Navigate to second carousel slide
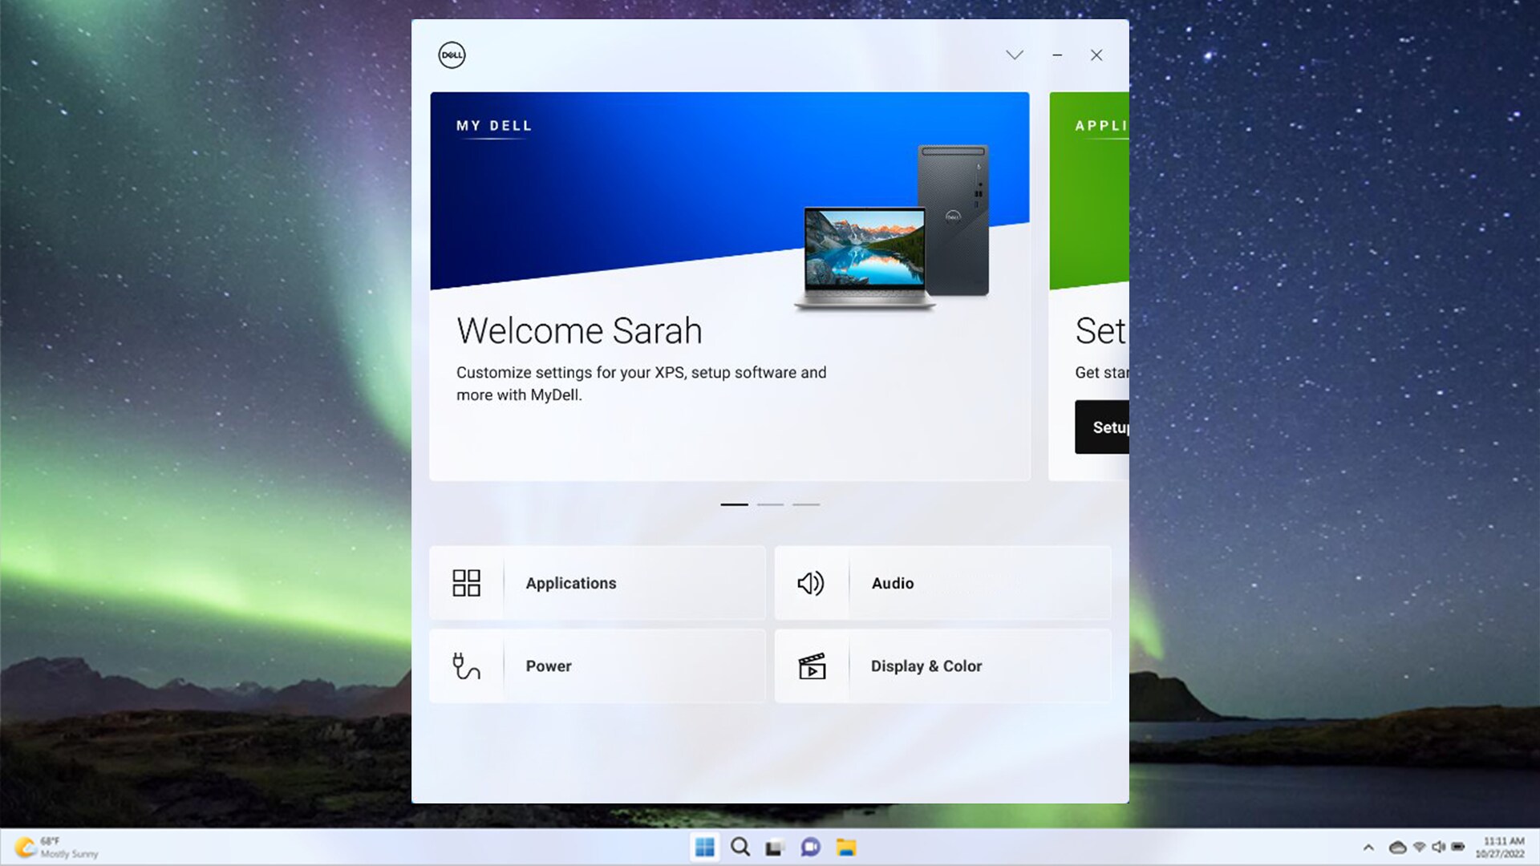Image resolution: width=1540 pixels, height=866 pixels. [x=770, y=504]
